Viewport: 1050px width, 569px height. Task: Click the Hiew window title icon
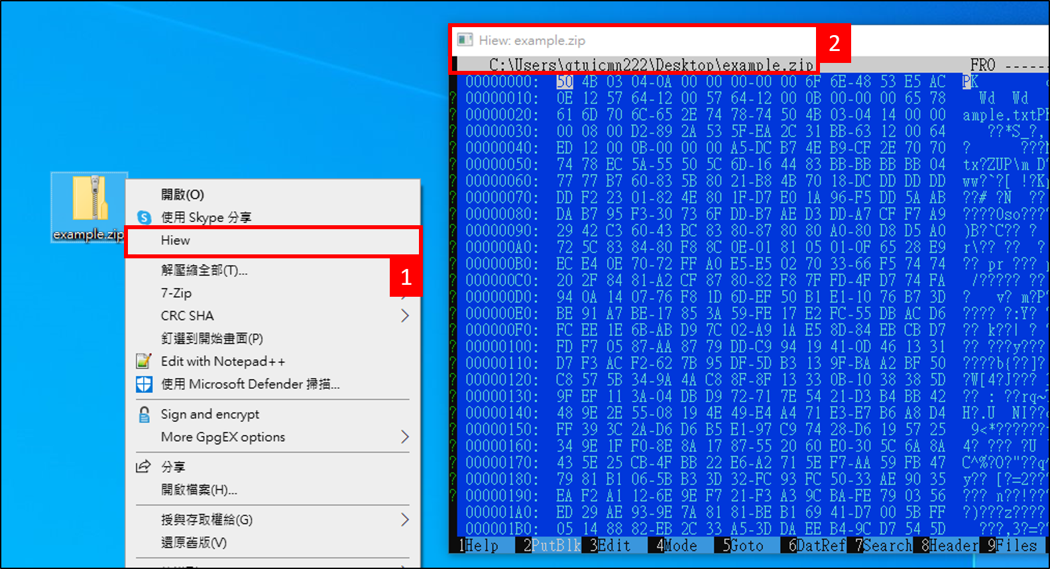465,40
